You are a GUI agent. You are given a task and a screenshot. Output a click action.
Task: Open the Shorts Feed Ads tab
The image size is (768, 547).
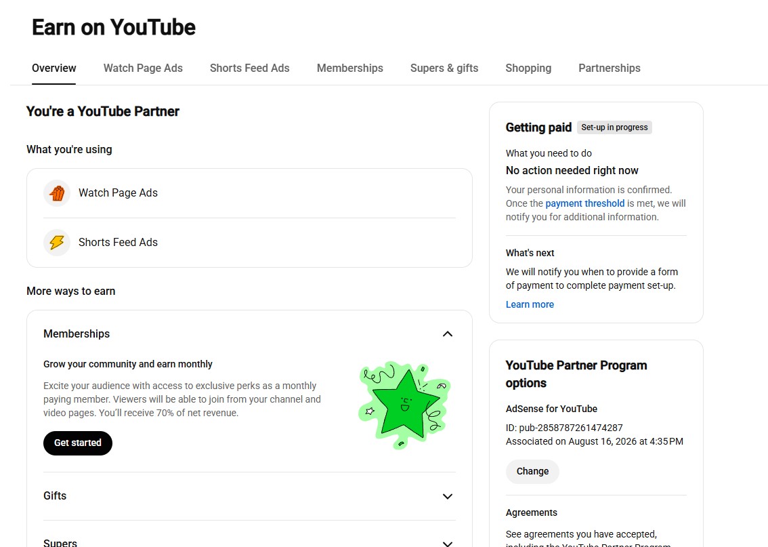pyautogui.click(x=250, y=68)
